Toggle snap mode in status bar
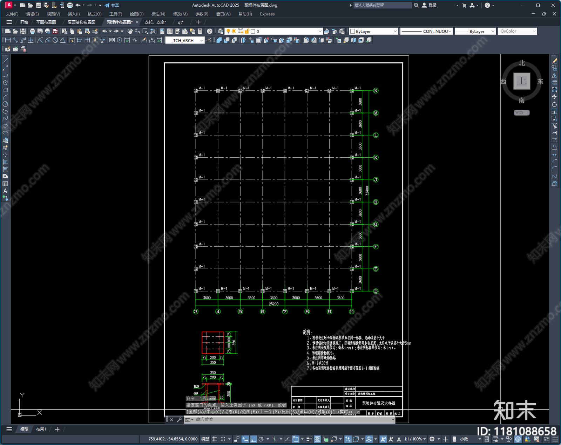Image resolution: width=561 pixels, height=445 pixels. coord(223,439)
